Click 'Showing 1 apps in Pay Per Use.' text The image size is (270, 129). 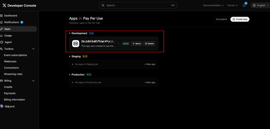pyautogui.click(x=85, y=23)
